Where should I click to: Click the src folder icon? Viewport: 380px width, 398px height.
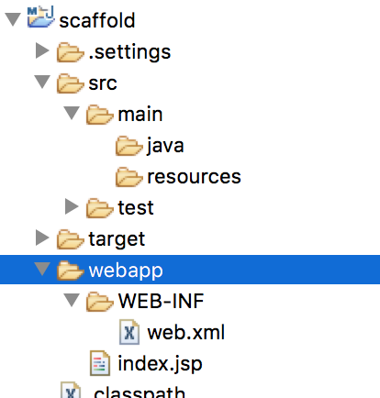click(x=71, y=83)
